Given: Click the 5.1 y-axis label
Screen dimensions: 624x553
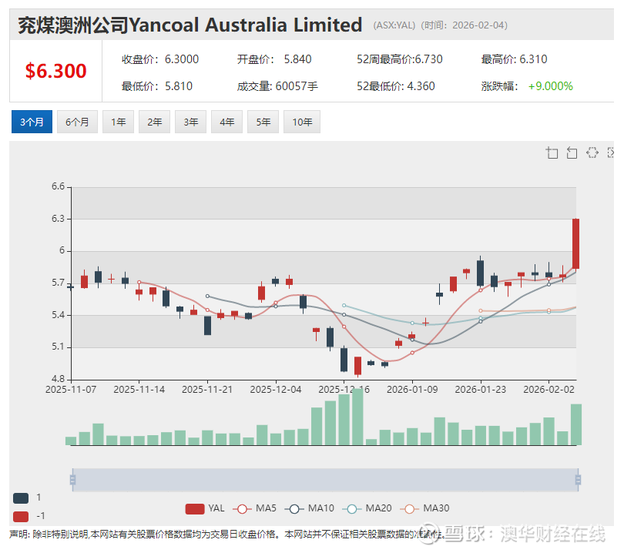Looking at the screenshot, I should (58, 347).
